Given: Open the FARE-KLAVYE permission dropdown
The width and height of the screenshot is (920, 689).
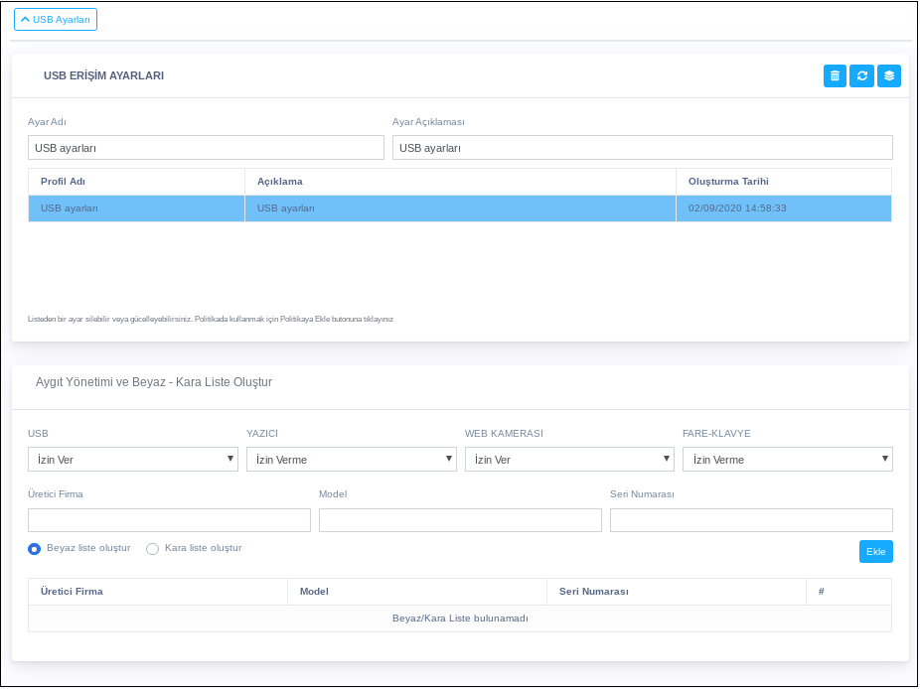Looking at the screenshot, I should 788,459.
